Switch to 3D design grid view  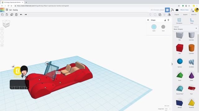[167, 10]
